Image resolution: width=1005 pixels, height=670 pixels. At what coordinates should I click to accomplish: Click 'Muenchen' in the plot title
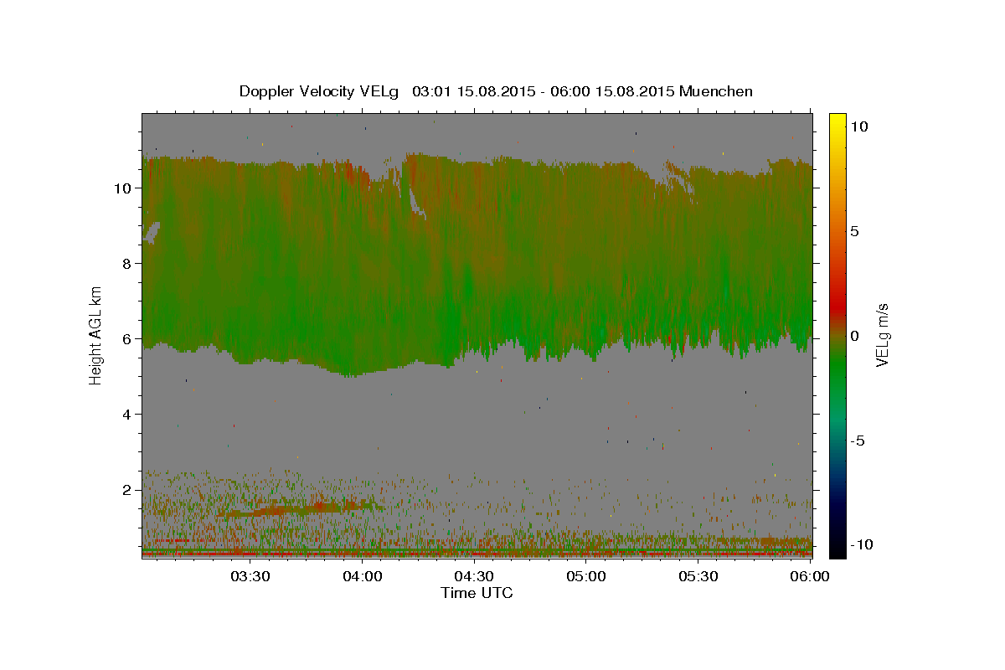point(716,91)
